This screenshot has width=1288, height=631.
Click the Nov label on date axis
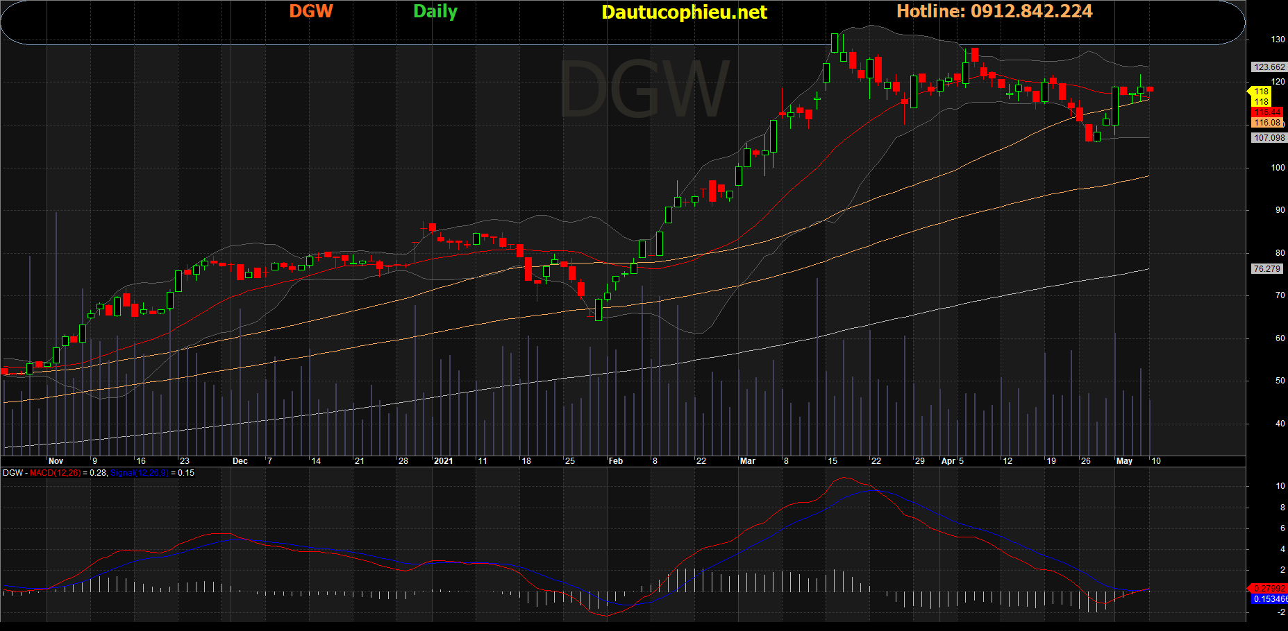pos(56,461)
